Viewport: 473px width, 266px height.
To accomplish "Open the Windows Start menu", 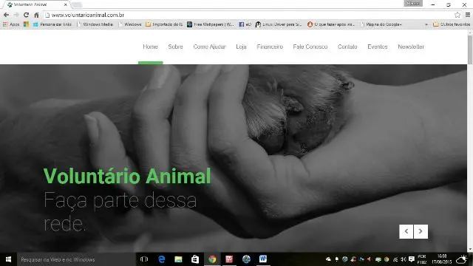I will click(8, 259).
